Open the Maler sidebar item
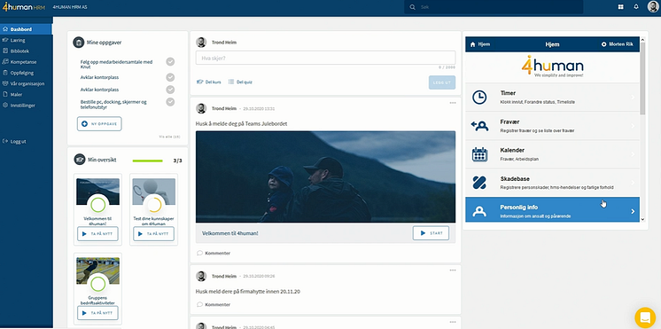The height and width of the screenshot is (329, 661). (x=26, y=95)
